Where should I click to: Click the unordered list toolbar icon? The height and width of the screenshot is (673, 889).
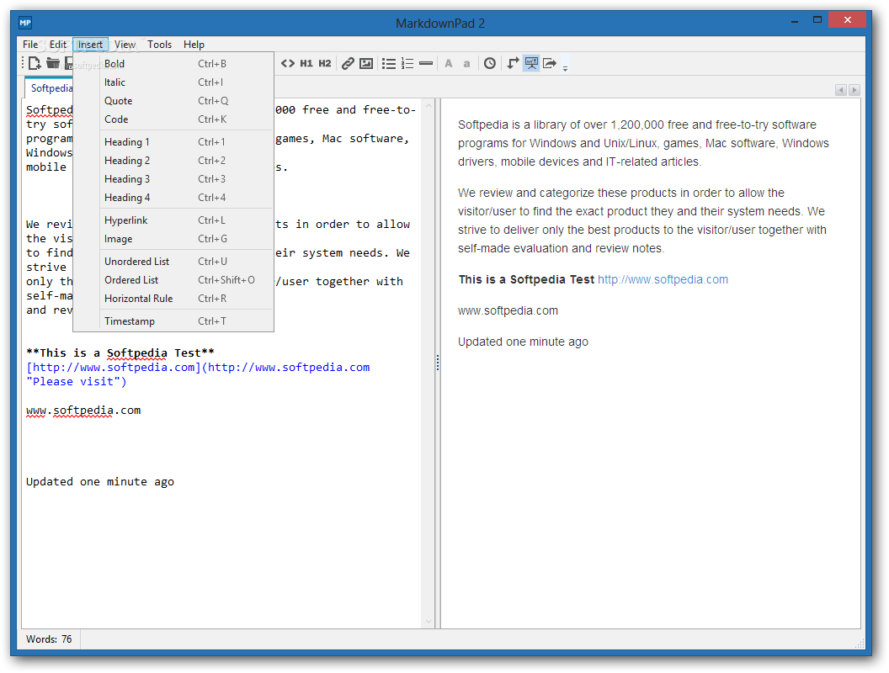click(389, 63)
